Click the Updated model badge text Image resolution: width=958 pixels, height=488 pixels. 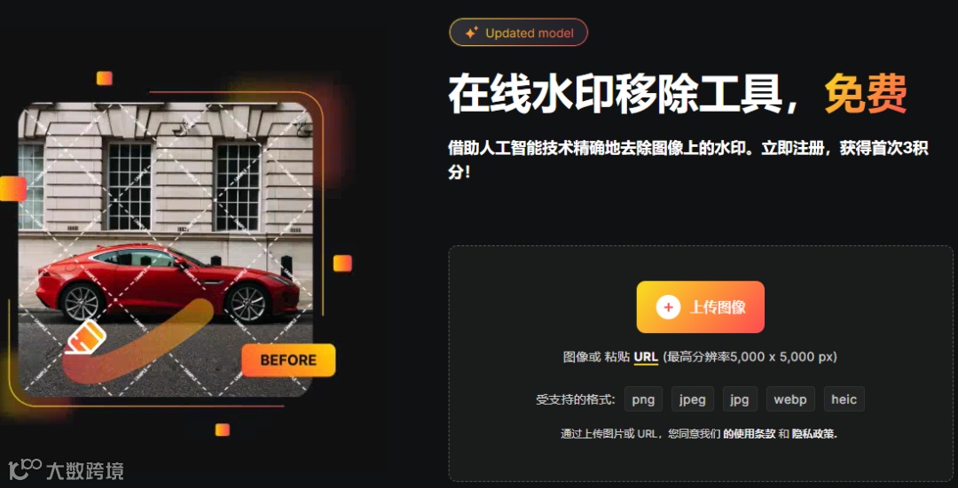click(x=530, y=33)
